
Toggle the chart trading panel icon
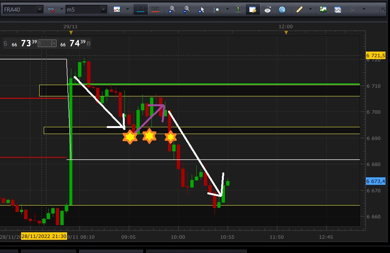pos(253,9)
